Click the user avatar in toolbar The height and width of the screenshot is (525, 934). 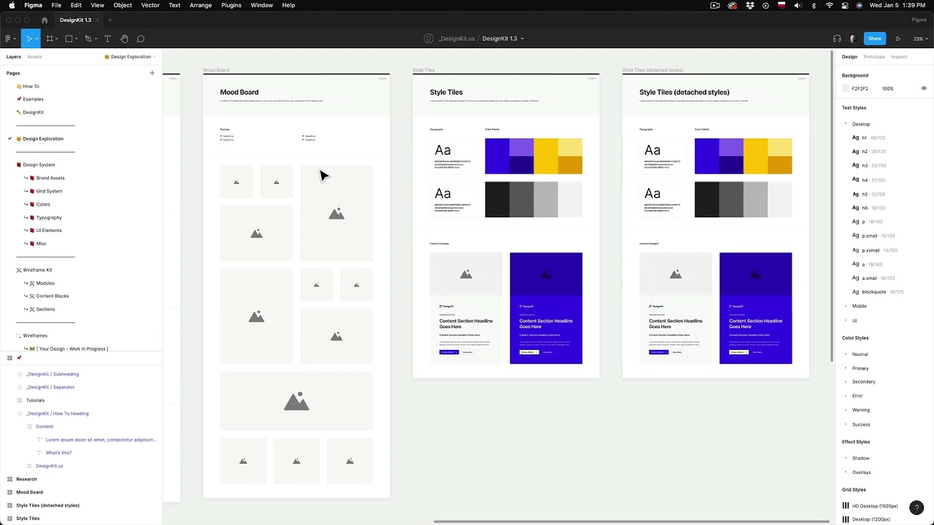[x=853, y=39]
